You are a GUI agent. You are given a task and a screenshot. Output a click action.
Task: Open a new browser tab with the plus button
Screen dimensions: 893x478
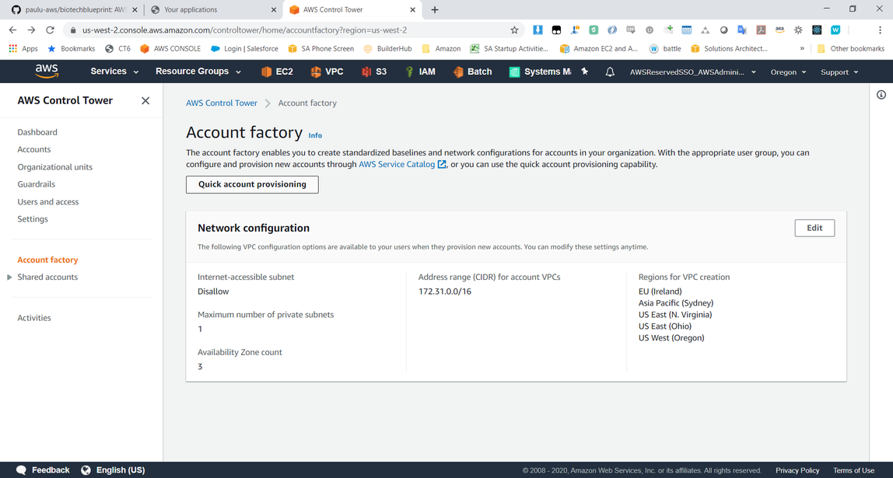point(435,9)
